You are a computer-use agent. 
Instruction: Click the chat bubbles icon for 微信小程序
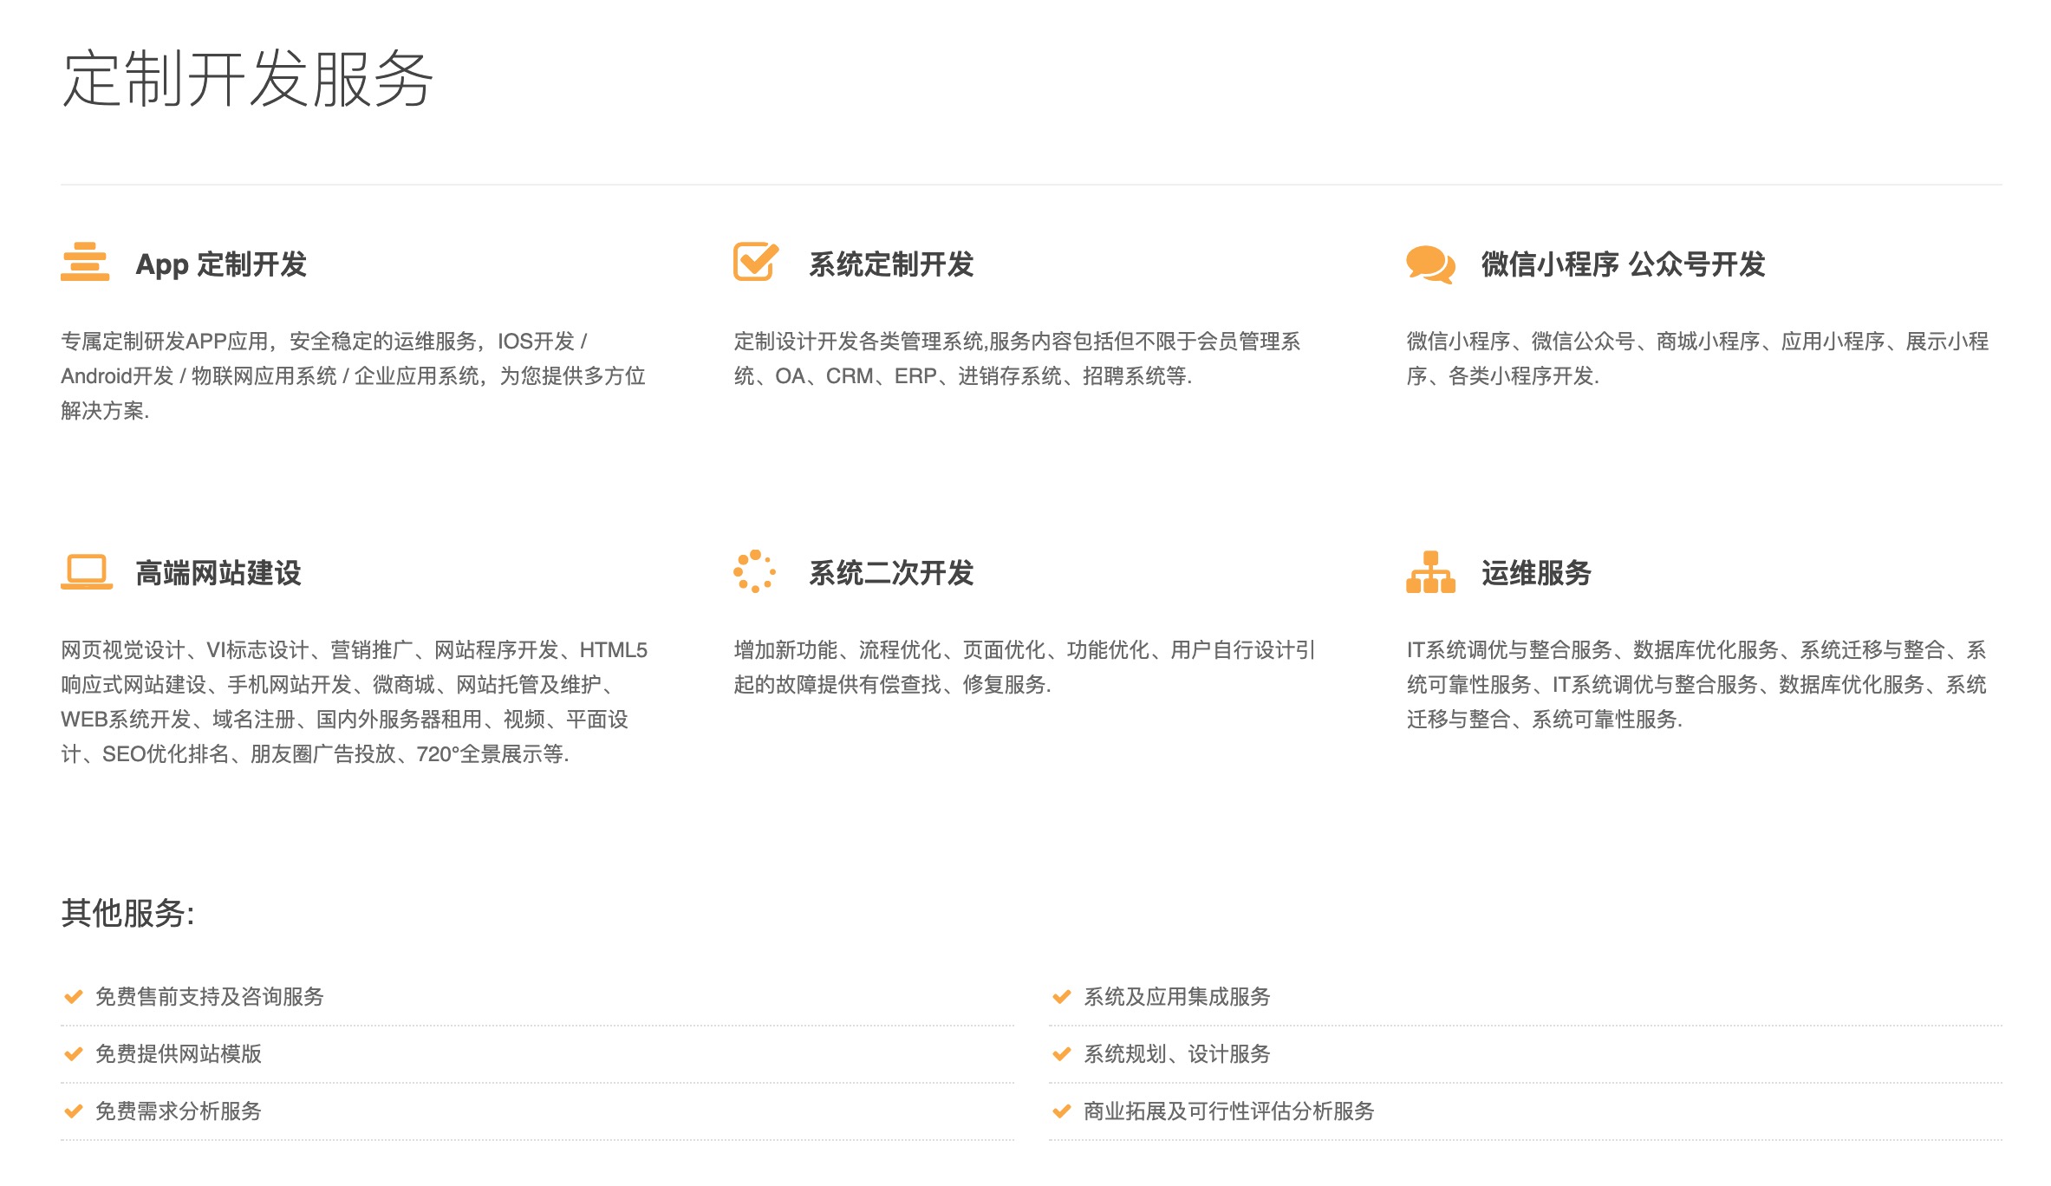coord(1429,264)
